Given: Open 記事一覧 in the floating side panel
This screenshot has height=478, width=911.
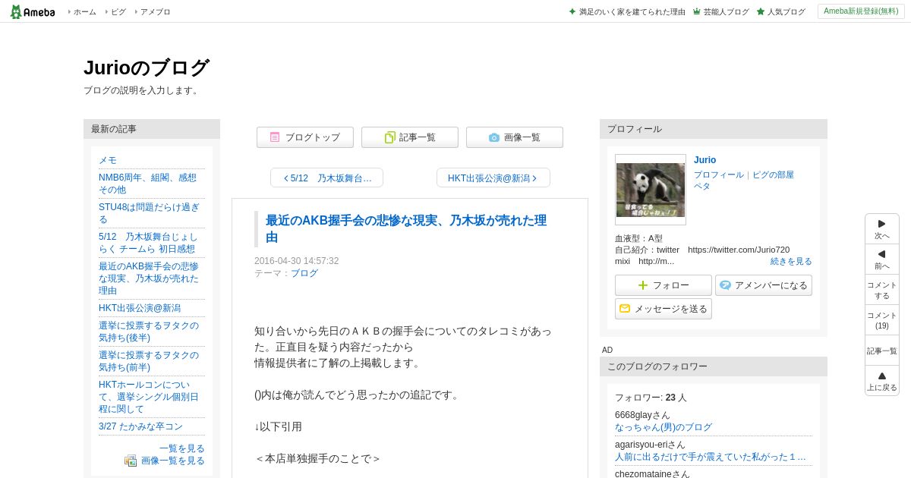Looking at the screenshot, I should 882,351.
